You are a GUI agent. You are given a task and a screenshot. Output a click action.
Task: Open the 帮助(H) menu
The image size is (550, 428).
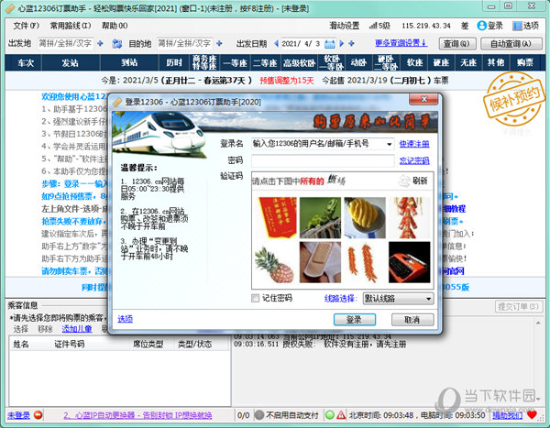(115, 26)
